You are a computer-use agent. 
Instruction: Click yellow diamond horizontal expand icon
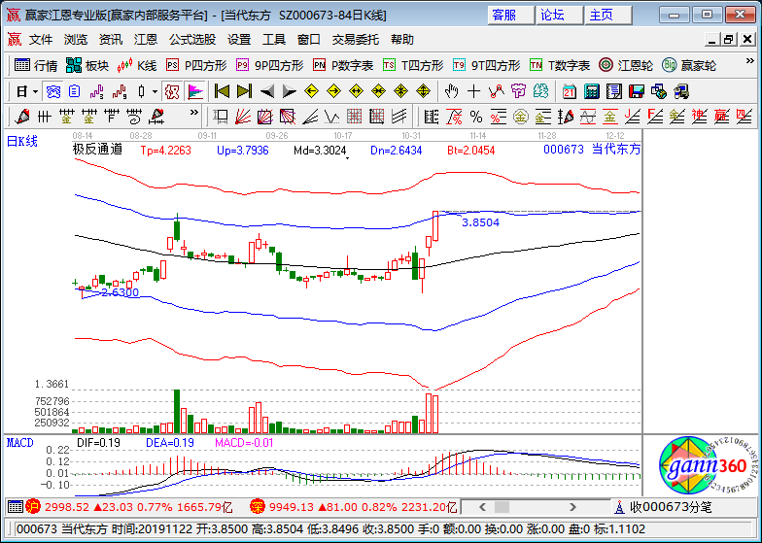(356, 91)
